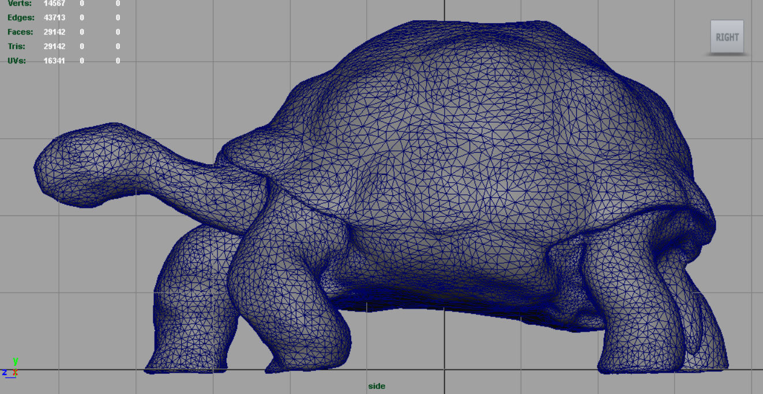763x394 pixels.
Task: Select the UV count value 16341
Action: pos(54,60)
